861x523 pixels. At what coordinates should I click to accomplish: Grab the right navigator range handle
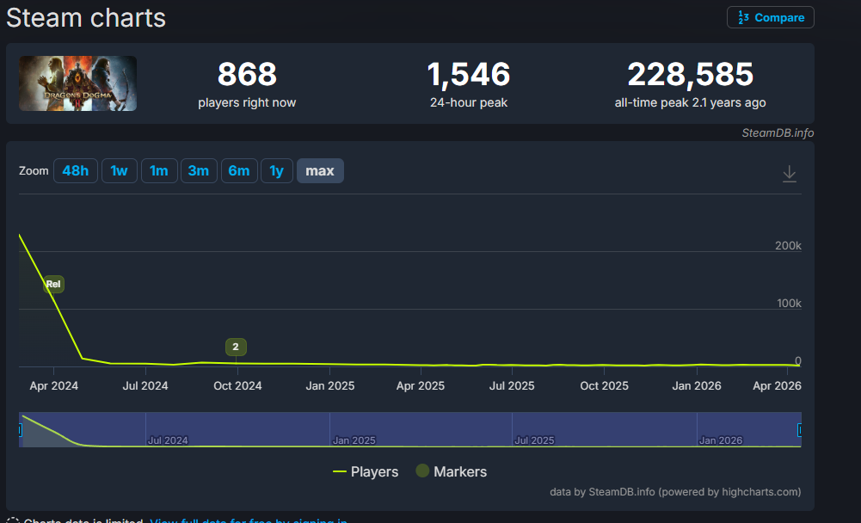pyautogui.click(x=800, y=429)
